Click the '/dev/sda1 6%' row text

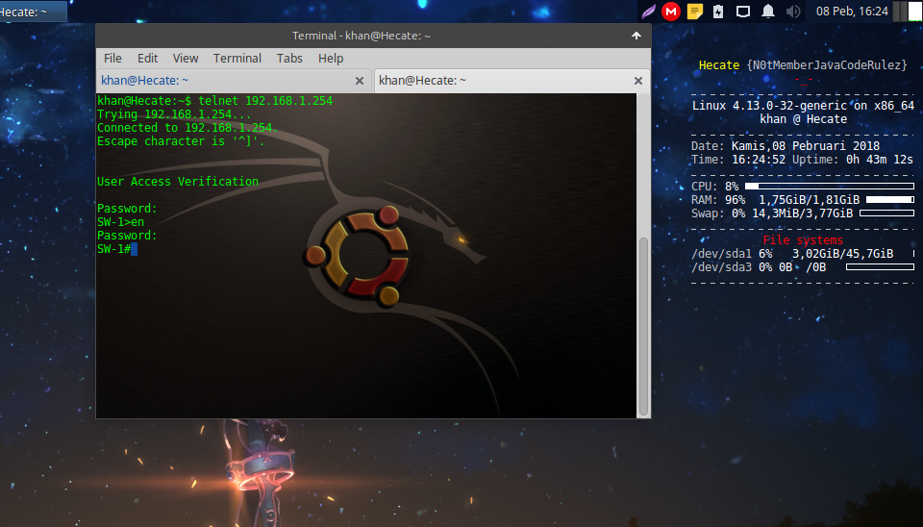point(732,254)
